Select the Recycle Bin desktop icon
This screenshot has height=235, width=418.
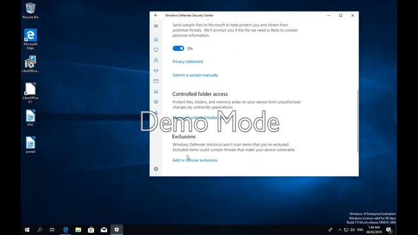[x=31, y=10]
